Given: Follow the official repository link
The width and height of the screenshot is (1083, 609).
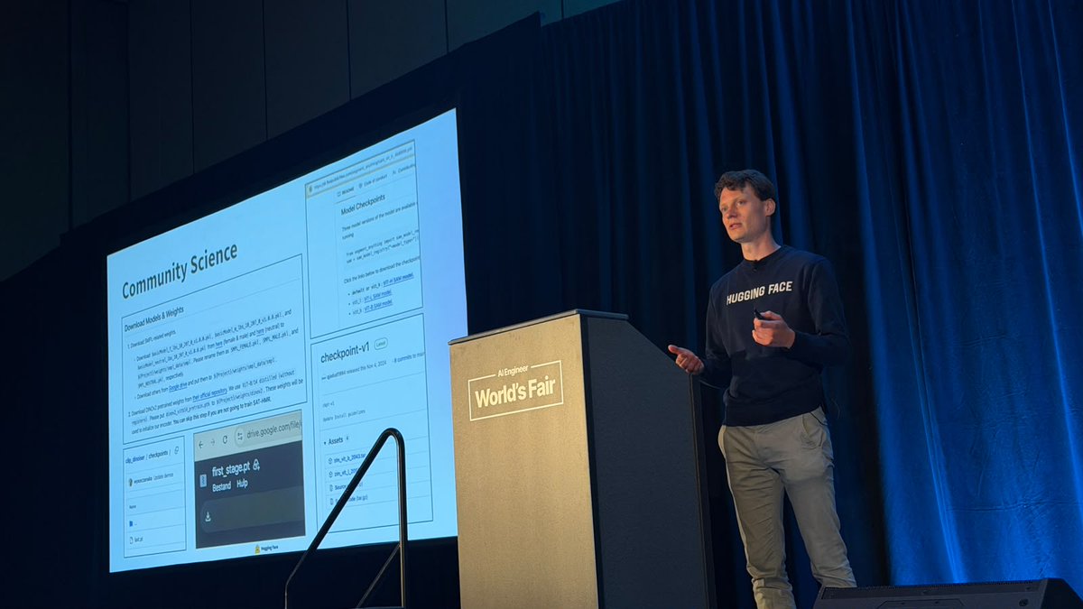Looking at the screenshot, I should pos(209,394).
